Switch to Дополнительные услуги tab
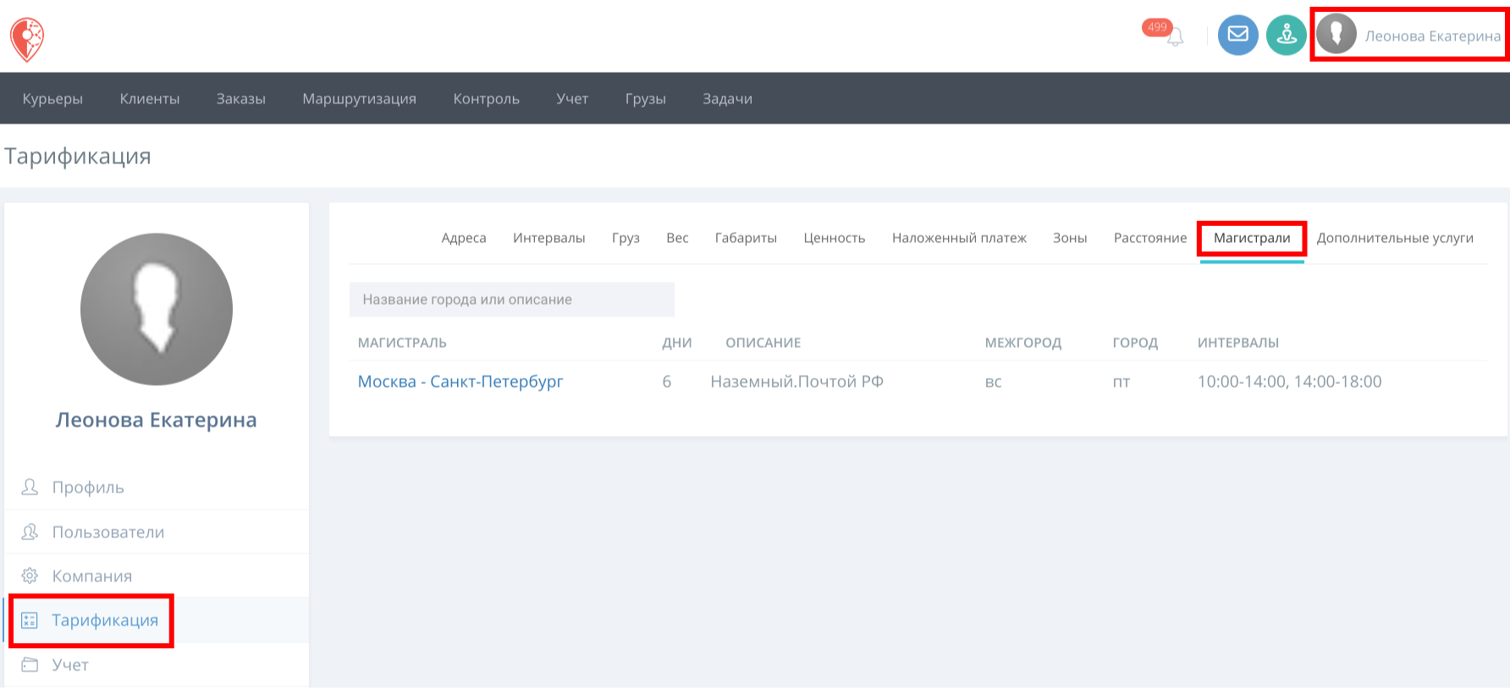 1395,238
